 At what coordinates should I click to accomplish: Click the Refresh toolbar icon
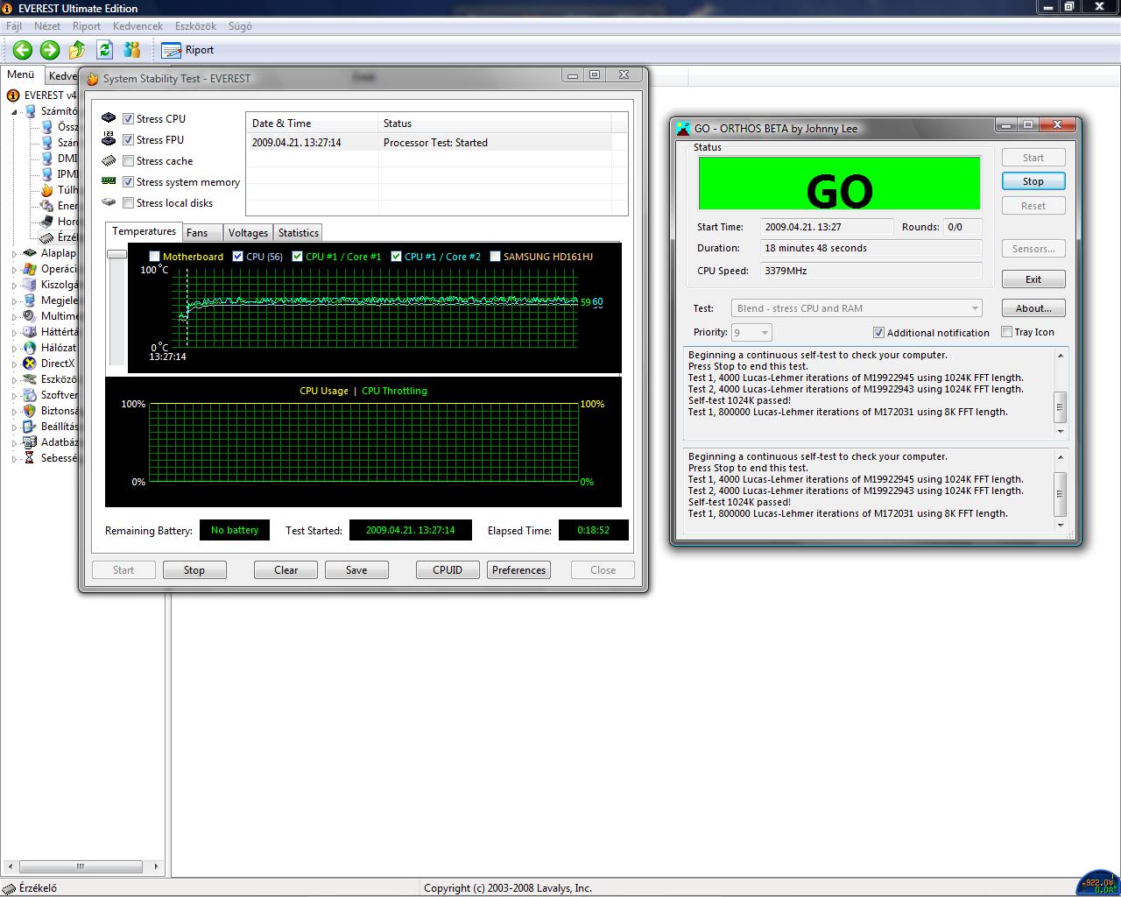tap(105, 50)
